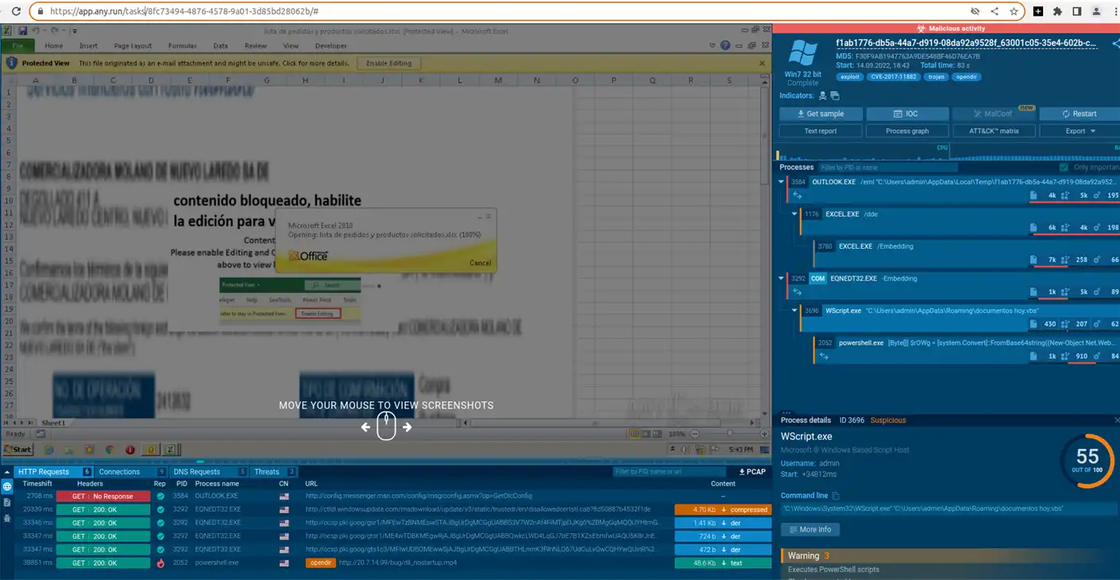This screenshot has height=580, width=1120.
Task: Click the skull indicator icon
Action: coord(823,96)
